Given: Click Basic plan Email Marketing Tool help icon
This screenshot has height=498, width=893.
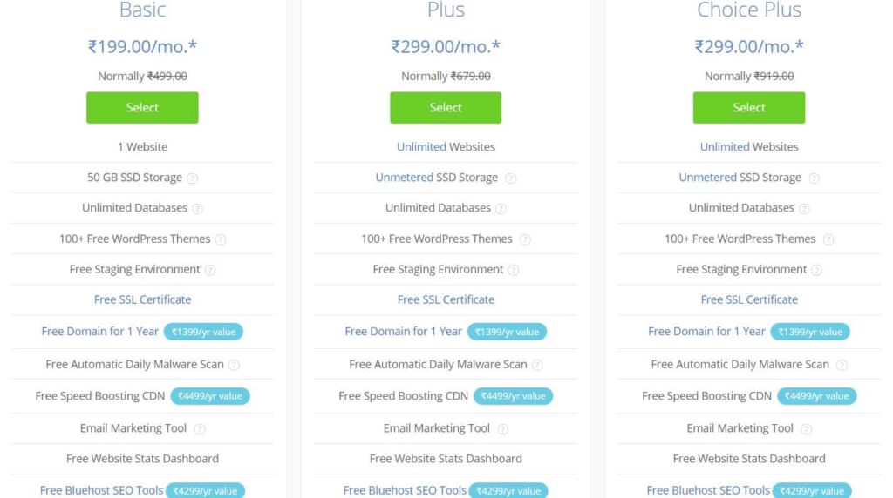Looking at the screenshot, I should pyautogui.click(x=200, y=429).
